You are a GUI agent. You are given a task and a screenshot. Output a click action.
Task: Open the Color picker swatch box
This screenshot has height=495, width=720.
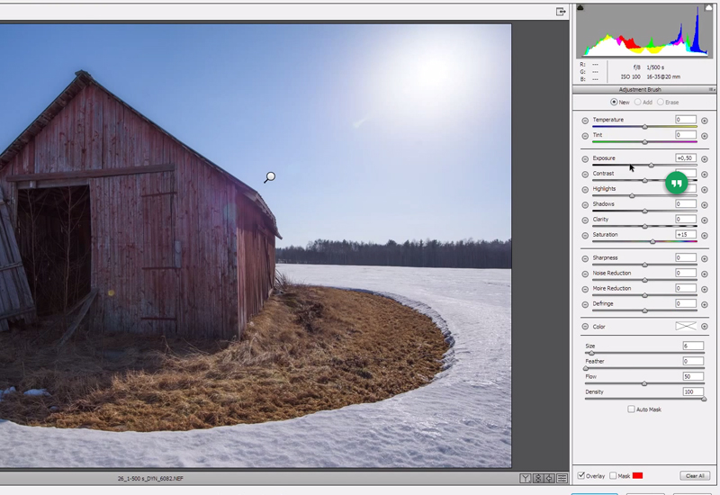pos(687,327)
